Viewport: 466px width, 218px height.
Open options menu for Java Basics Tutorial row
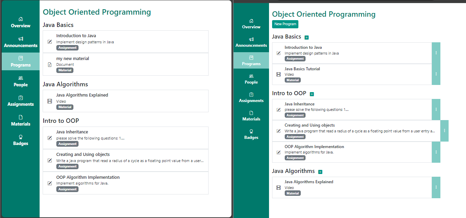point(436,74)
